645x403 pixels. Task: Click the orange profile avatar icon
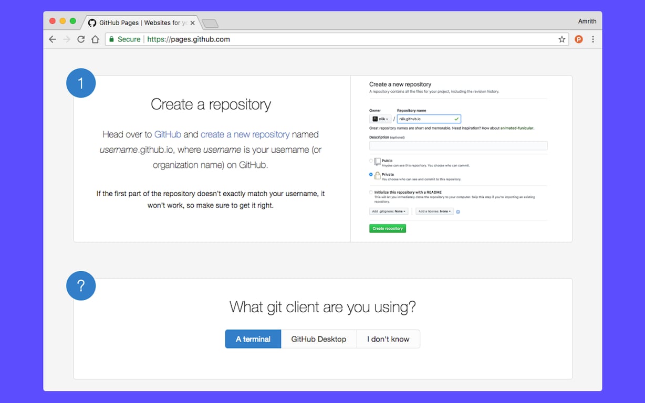pyautogui.click(x=578, y=39)
